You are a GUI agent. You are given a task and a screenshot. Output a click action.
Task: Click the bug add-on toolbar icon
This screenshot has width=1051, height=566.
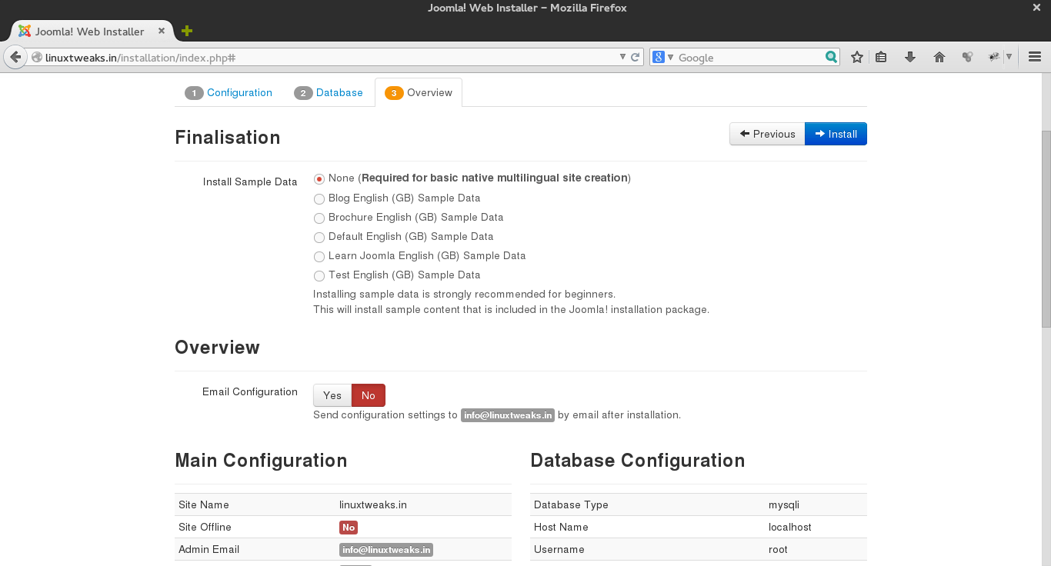click(994, 57)
